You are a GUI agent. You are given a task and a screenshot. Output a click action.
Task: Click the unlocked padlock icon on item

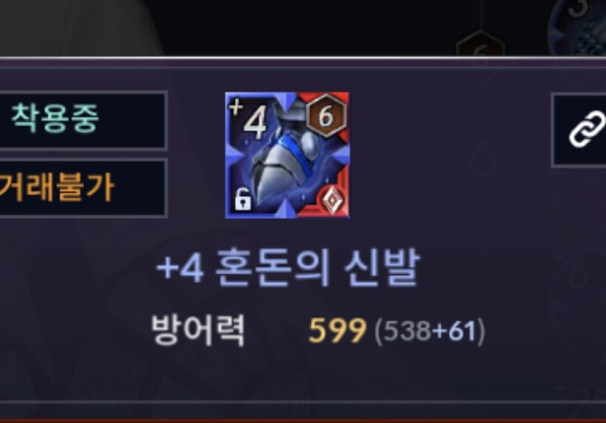tap(243, 199)
